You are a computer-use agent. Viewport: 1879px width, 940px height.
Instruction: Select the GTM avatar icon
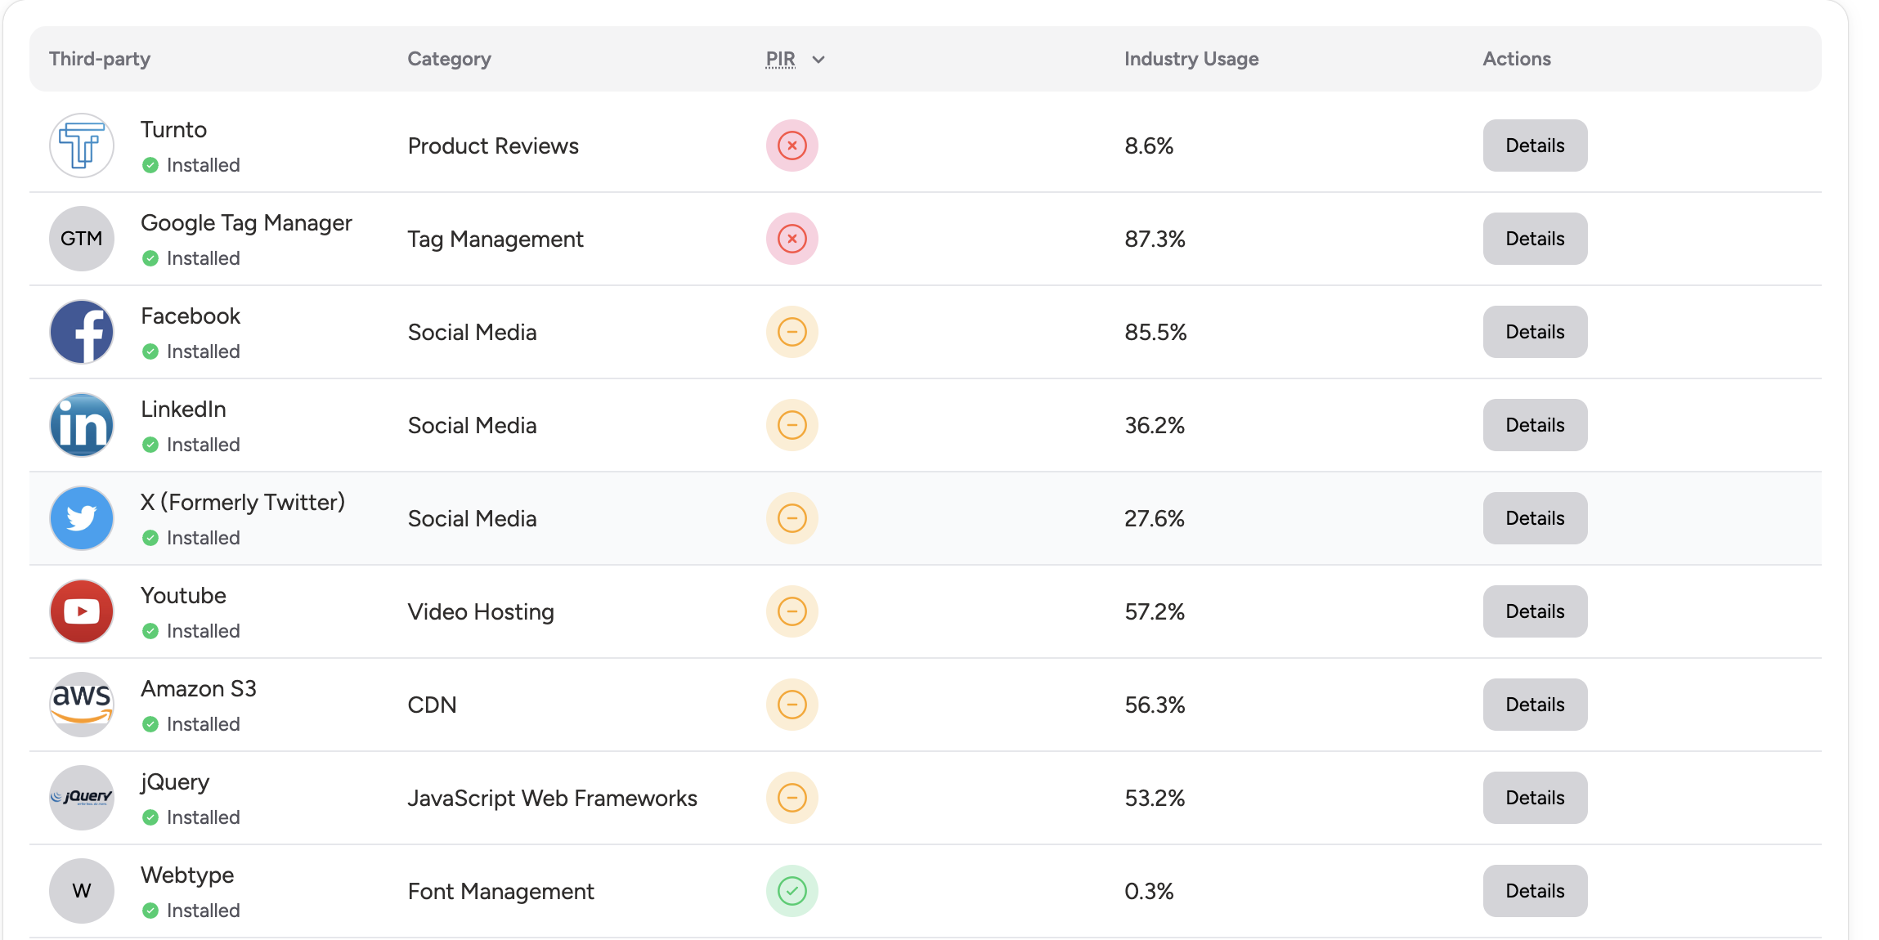(82, 239)
